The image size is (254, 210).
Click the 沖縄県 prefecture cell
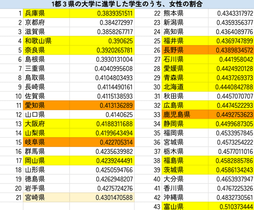(185, 198)
